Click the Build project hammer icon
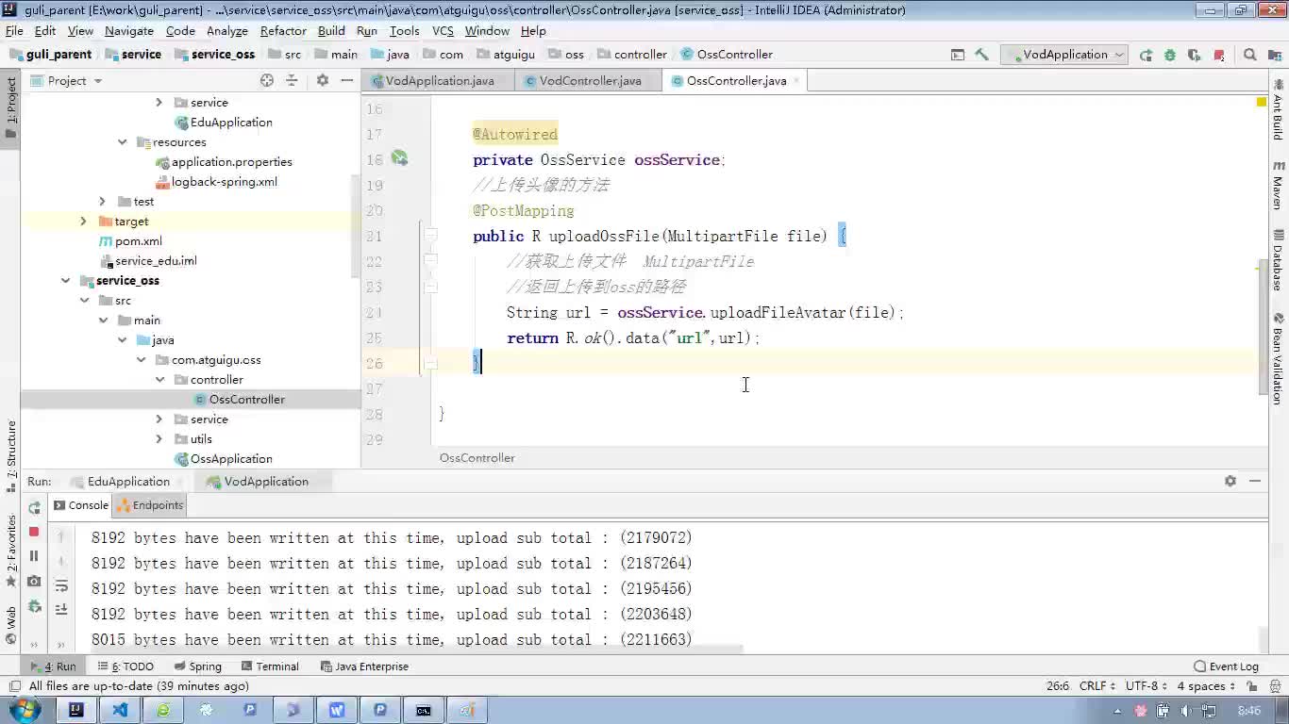Viewport: 1289px width, 724px height. point(981,55)
